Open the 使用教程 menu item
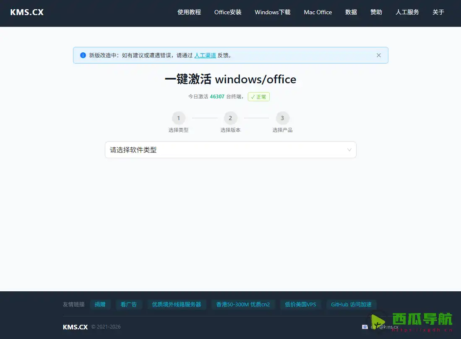 189,12
